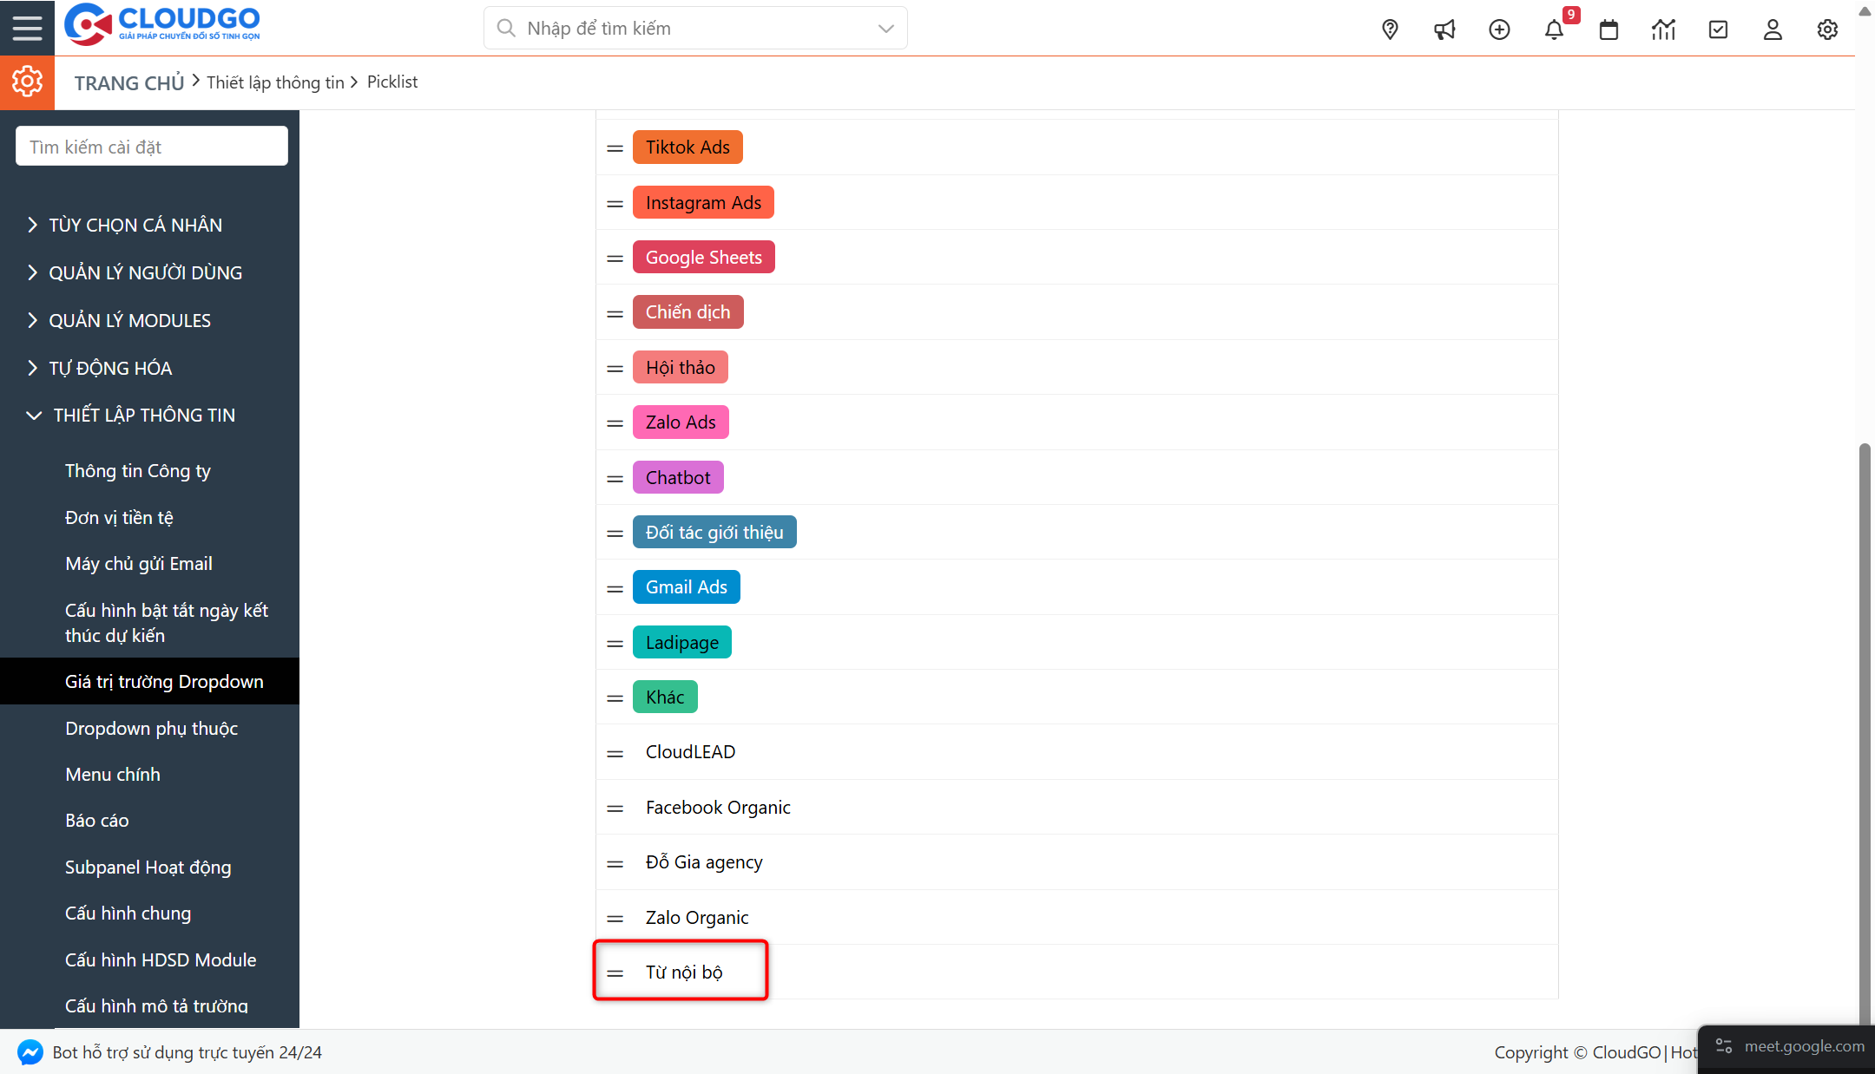This screenshot has height=1074, width=1875.
Task: Open the chart reports icon
Action: [x=1663, y=29]
